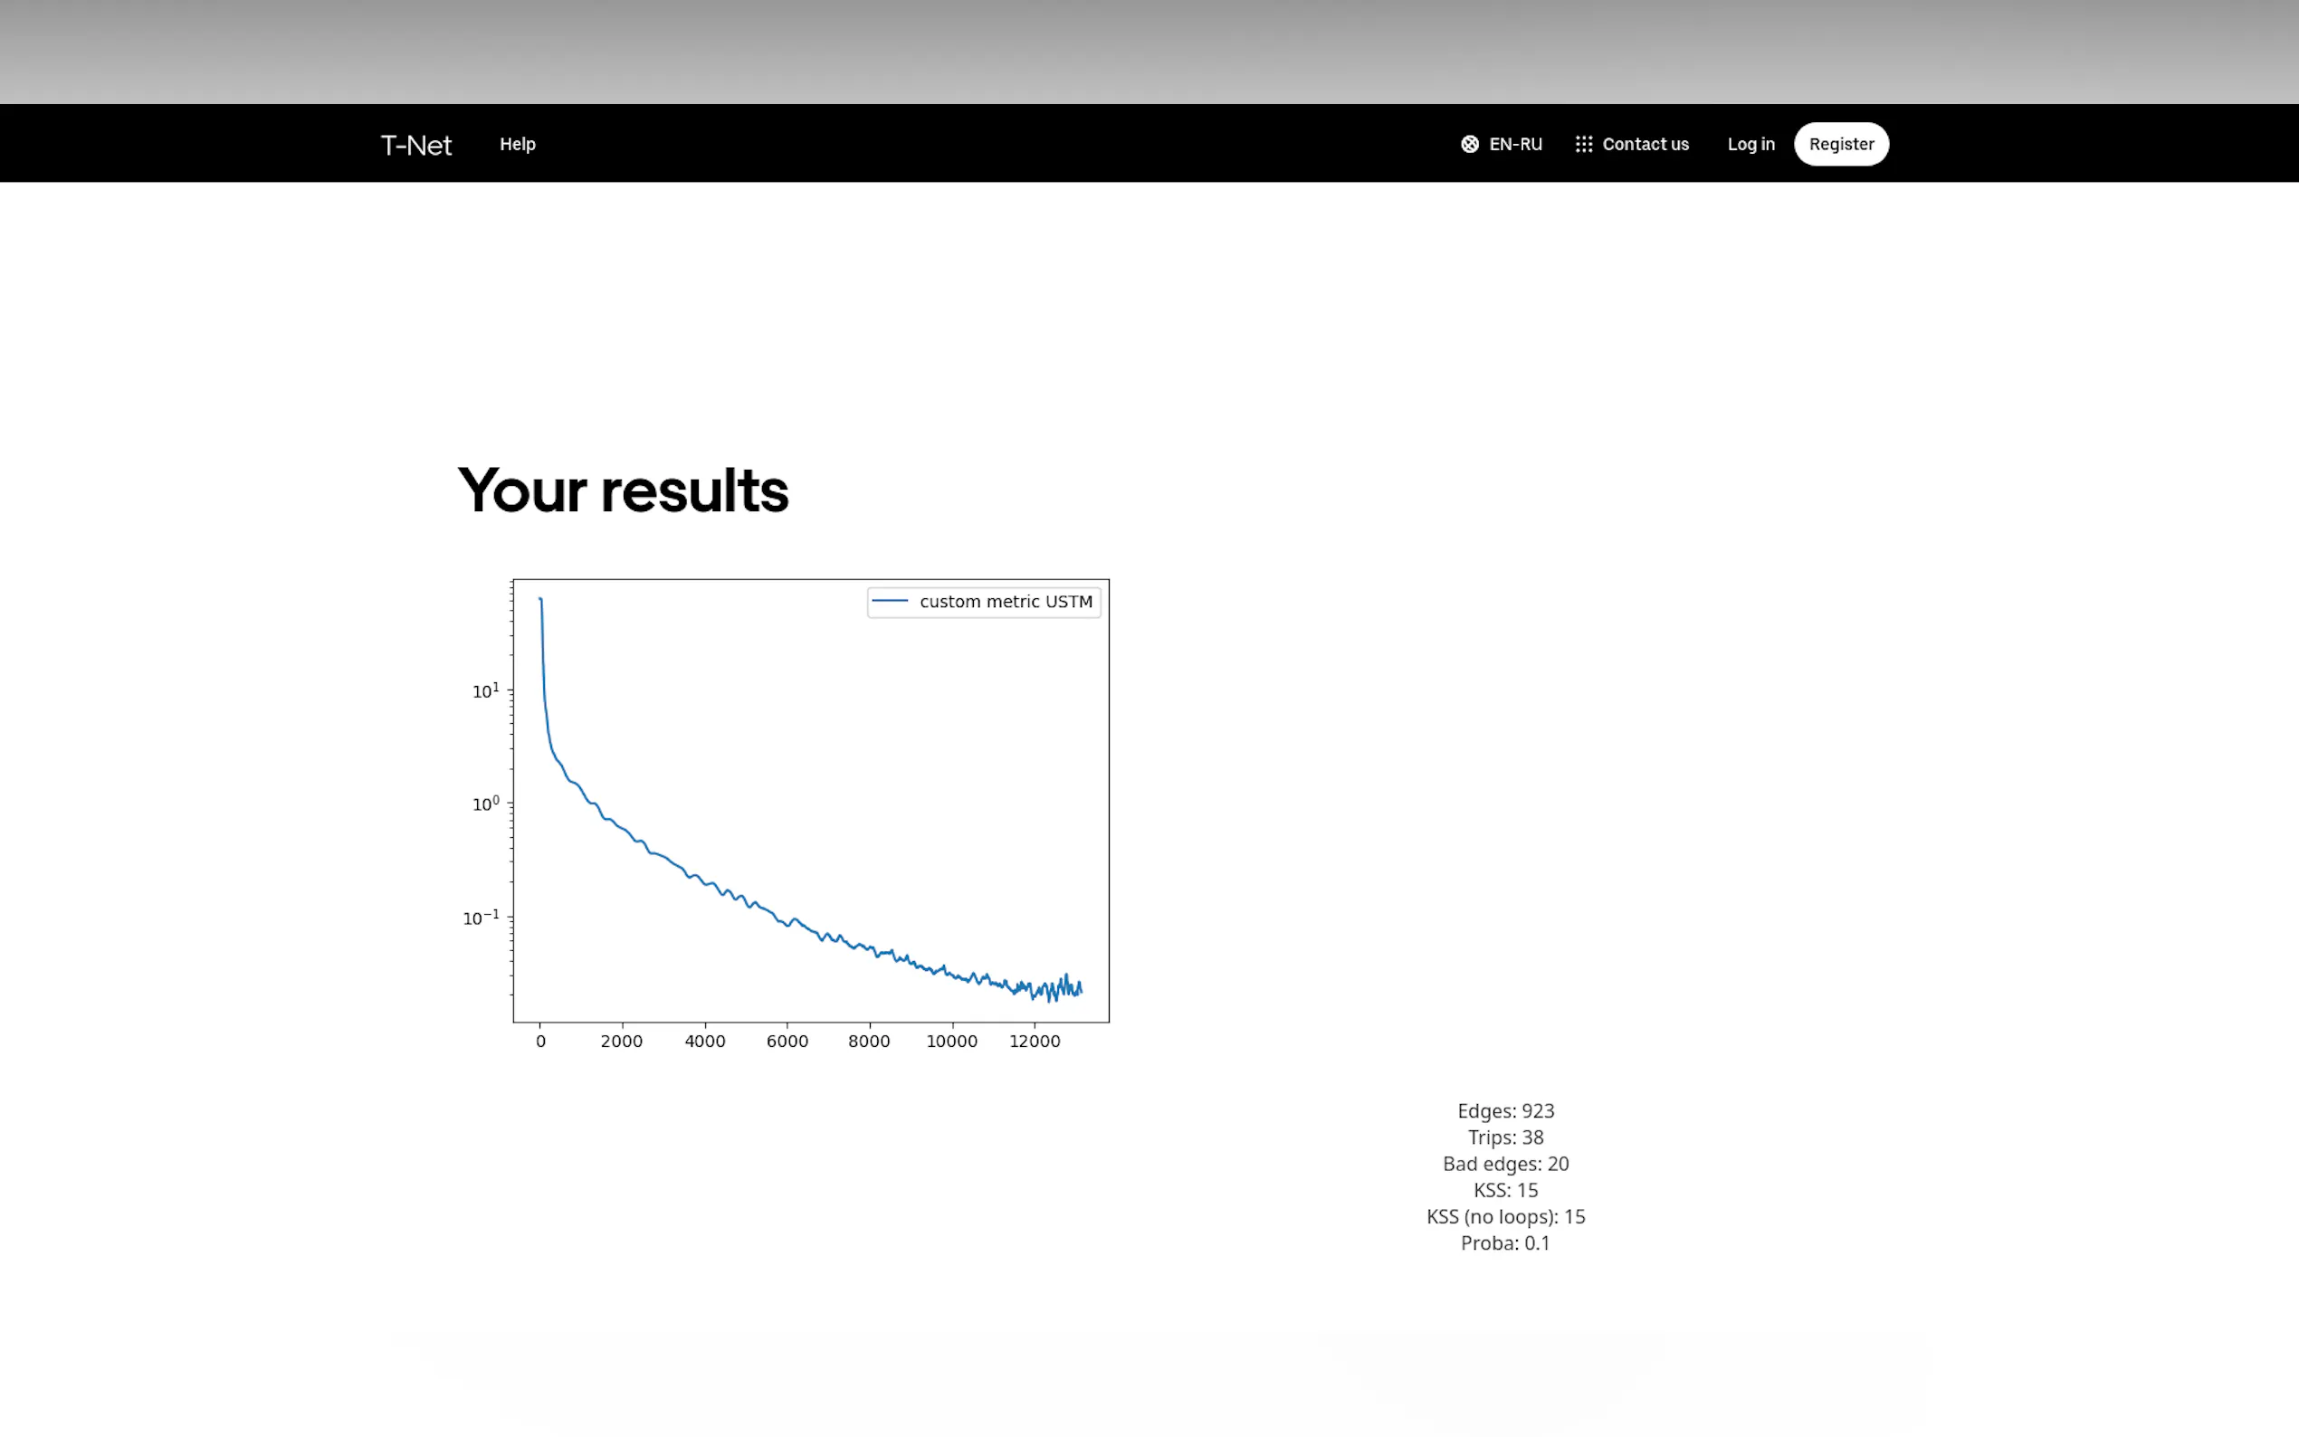This screenshot has width=2299, height=1437.
Task: Select the Edges: 923 text
Action: click(1505, 1111)
